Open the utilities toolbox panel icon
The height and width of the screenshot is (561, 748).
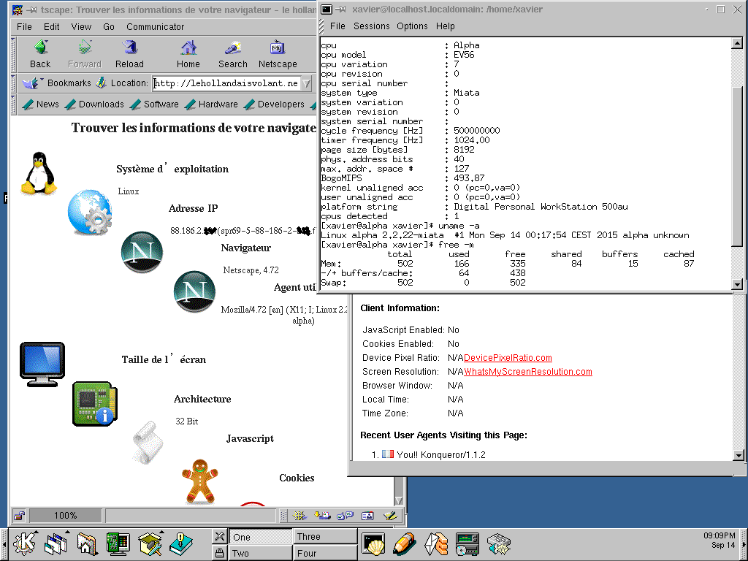[150, 543]
